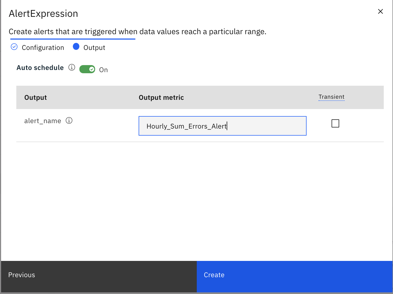Click the "On" status text
393x294 pixels.
104,70
